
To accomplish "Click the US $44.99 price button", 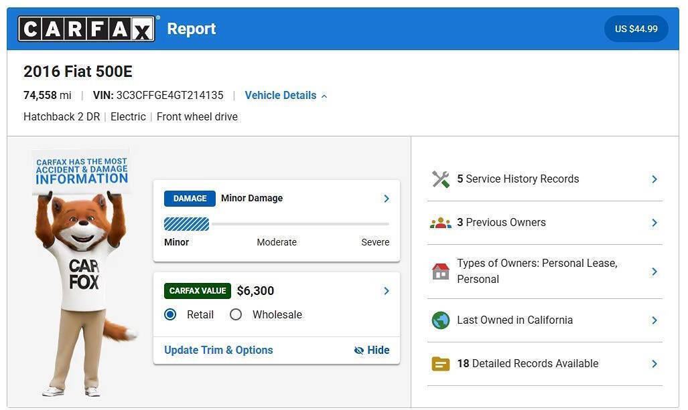I will click(x=636, y=29).
